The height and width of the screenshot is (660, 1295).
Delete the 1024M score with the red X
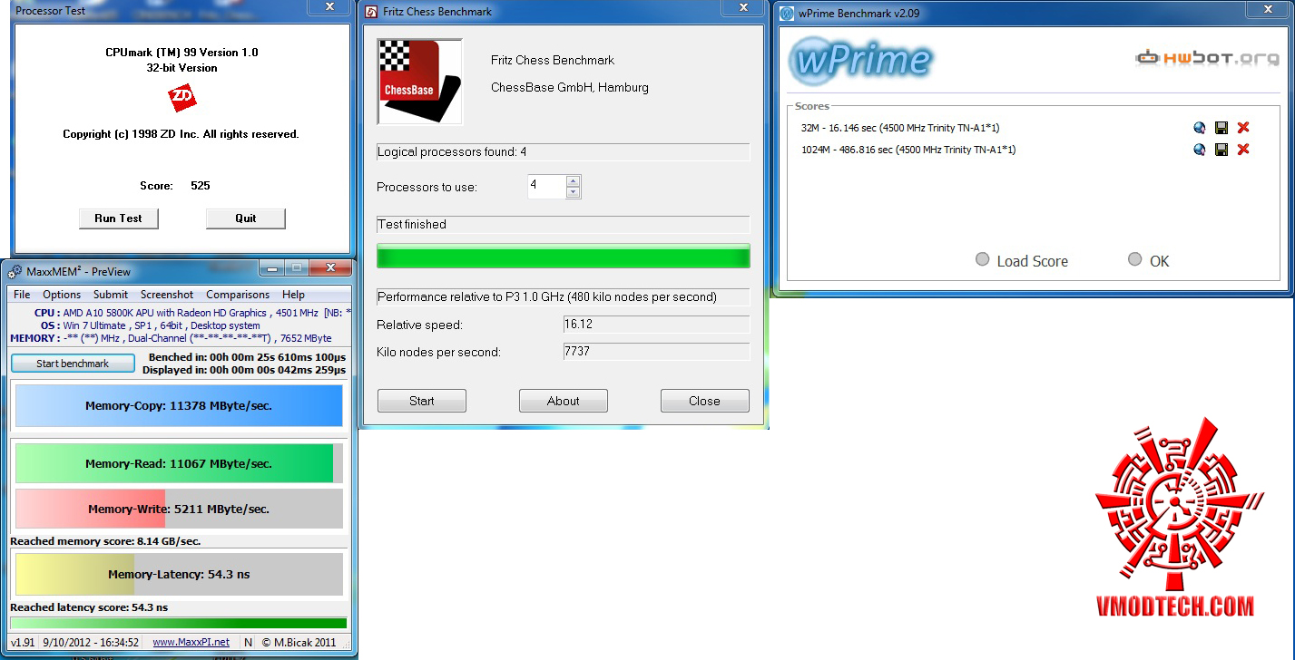pyautogui.click(x=1243, y=150)
